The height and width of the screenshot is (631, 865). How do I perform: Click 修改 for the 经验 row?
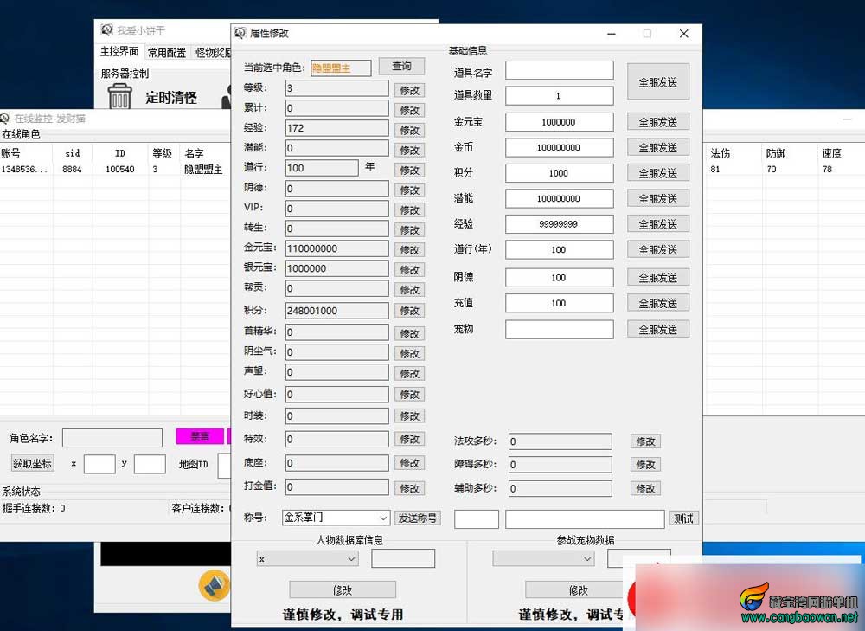(x=409, y=130)
